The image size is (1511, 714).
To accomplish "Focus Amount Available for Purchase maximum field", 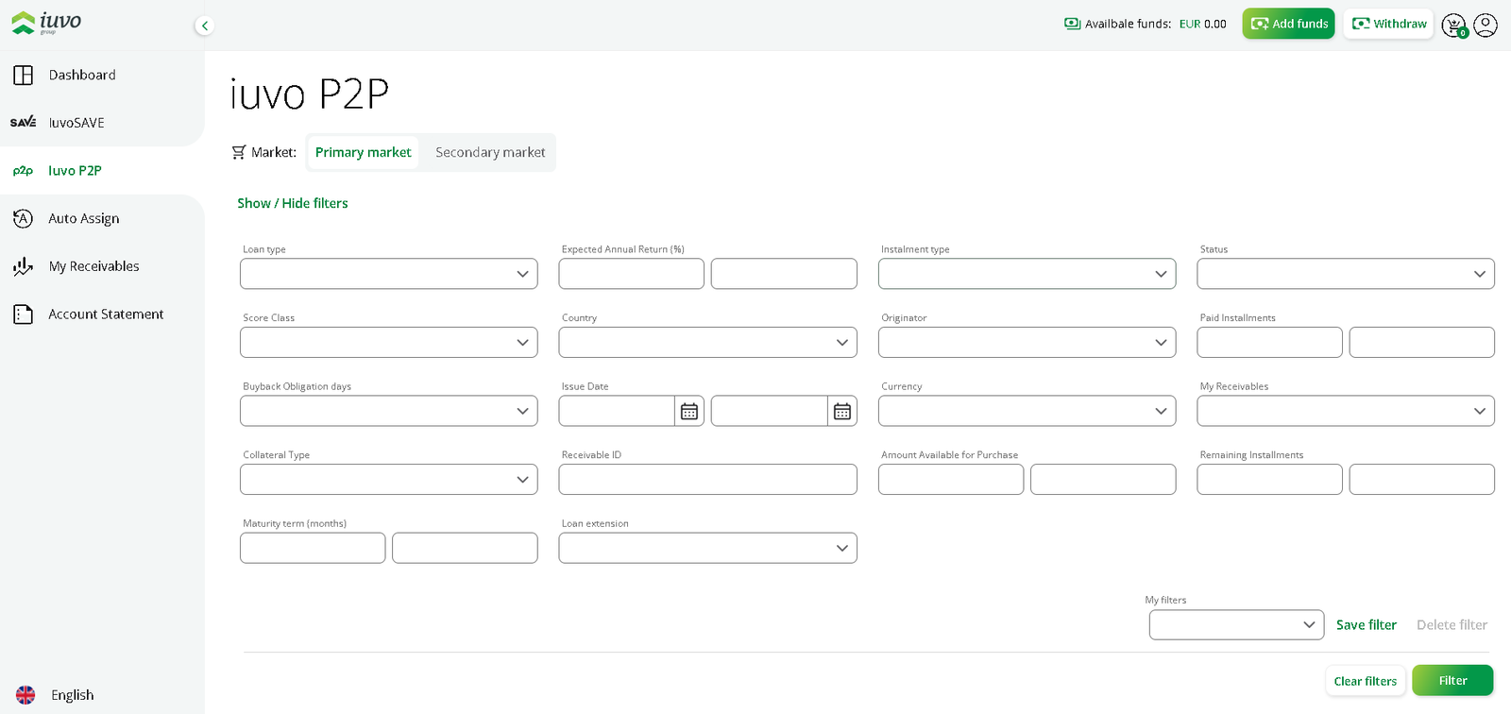I will pyautogui.click(x=1103, y=479).
